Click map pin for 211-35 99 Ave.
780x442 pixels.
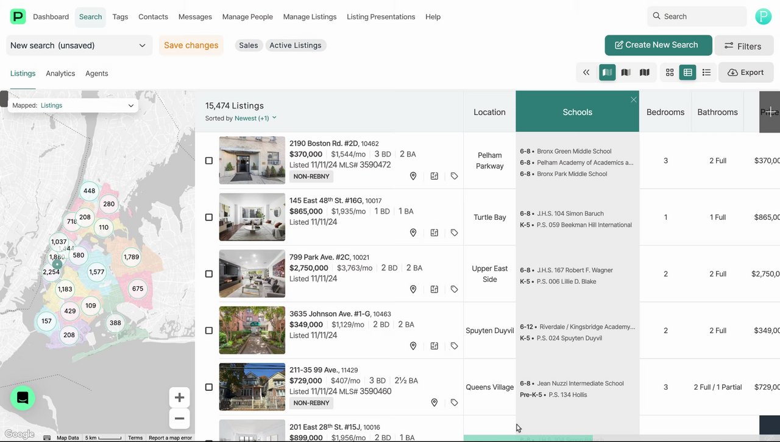click(434, 402)
